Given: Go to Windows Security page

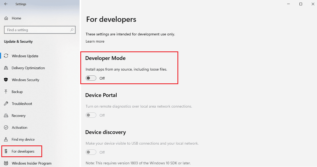Looking at the screenshot, I should pos(25,80).
